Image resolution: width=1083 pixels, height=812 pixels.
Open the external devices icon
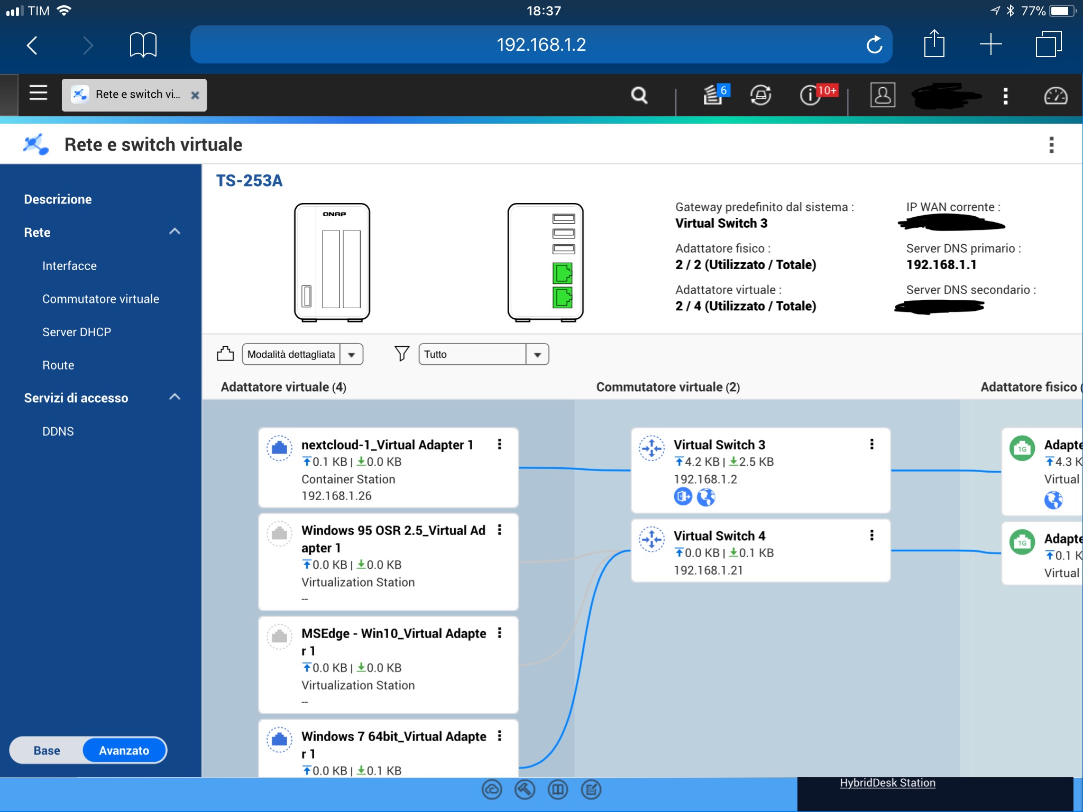click(760, 95)
